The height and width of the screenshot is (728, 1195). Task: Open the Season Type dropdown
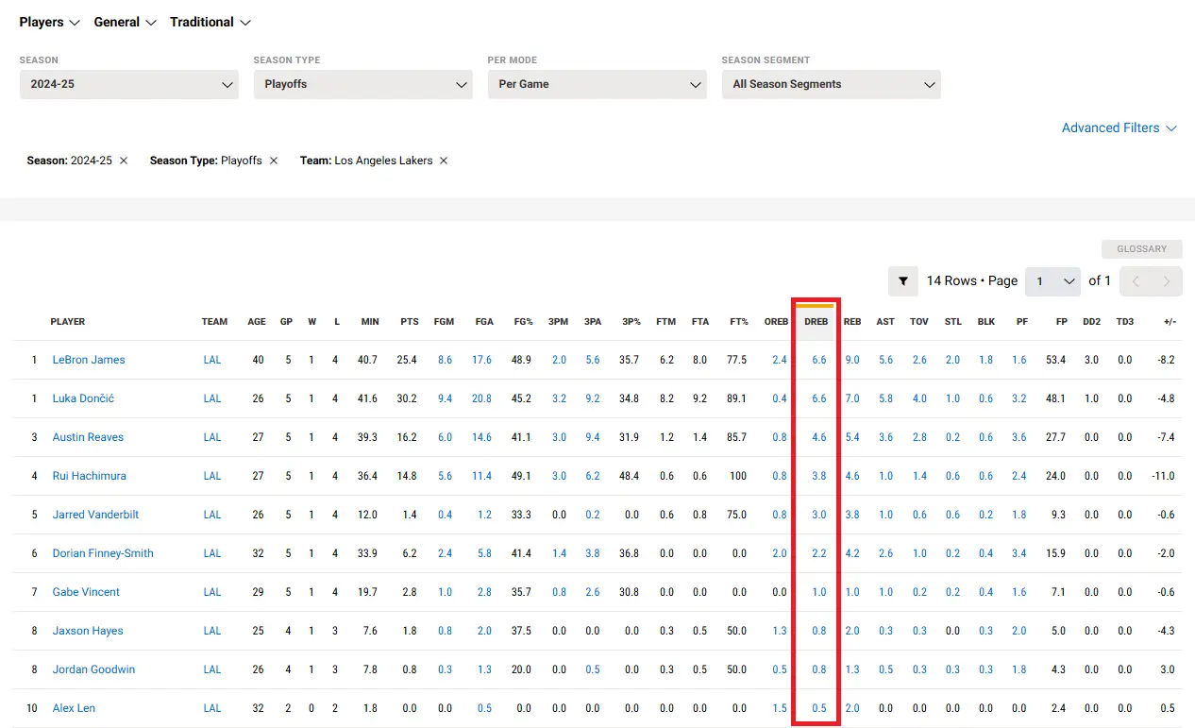click(363, 84)
